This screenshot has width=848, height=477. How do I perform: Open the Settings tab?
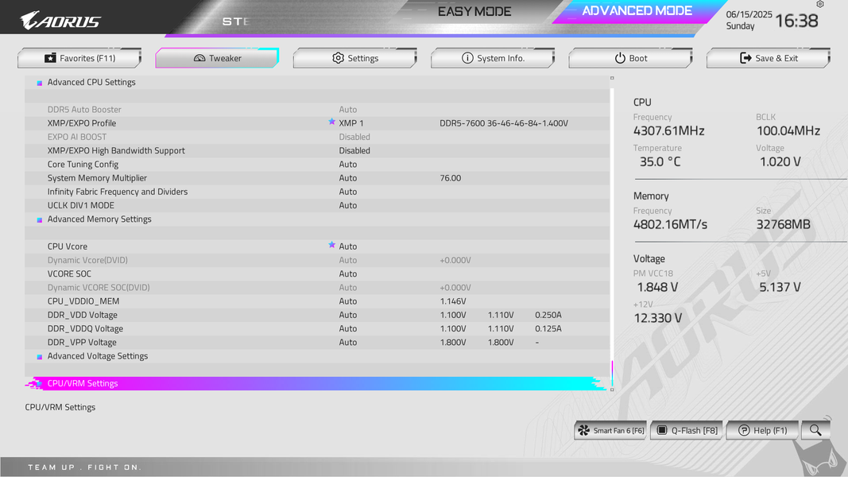[354, 58]
